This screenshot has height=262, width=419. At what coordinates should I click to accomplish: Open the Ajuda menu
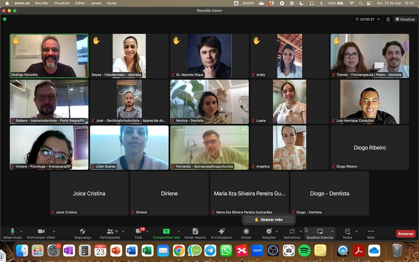pyautogui.click(x=112, y=3)
